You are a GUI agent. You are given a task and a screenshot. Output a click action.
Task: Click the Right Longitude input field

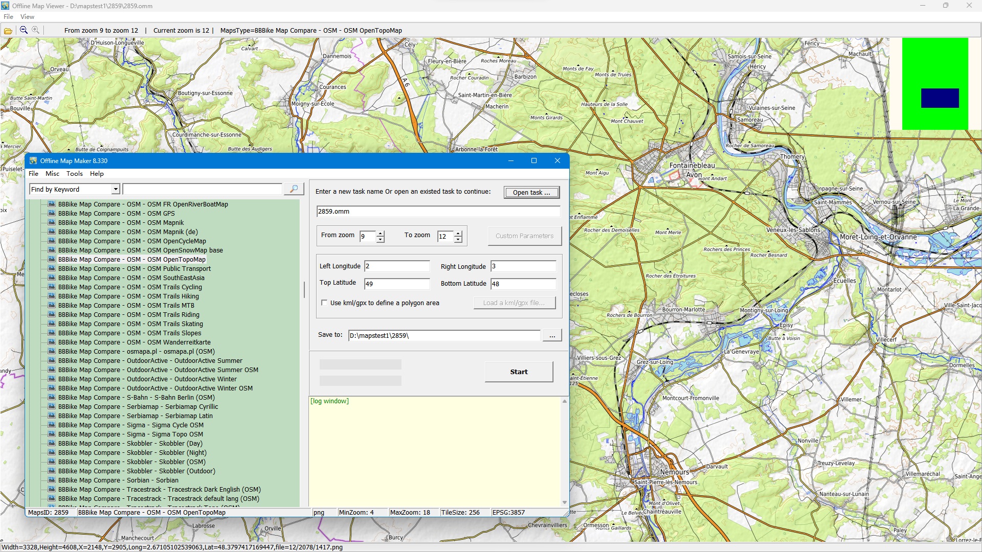[x=523, y=266]
